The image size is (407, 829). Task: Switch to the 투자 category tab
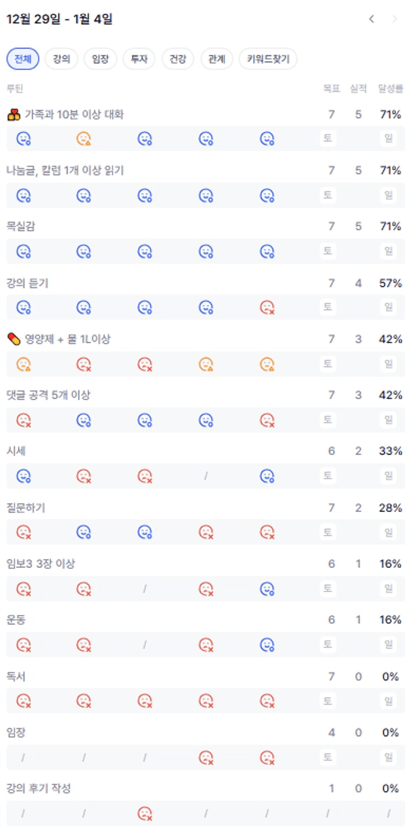coord(139,59)
